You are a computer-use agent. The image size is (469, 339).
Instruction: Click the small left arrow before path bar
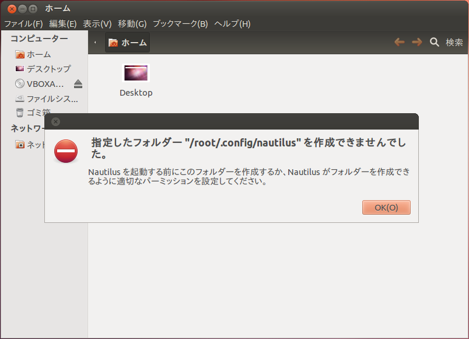point(95,43)
